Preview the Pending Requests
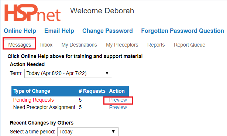 click(x=118, y=100)
